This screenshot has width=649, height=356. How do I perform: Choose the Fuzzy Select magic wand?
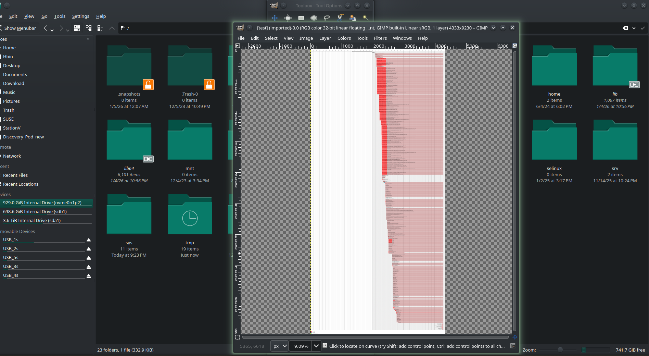pos(366,18)
